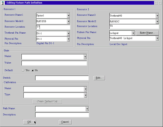Click the Path Name combo text field
The height and width of the screenshot is (127, 163).
(60, 109)
